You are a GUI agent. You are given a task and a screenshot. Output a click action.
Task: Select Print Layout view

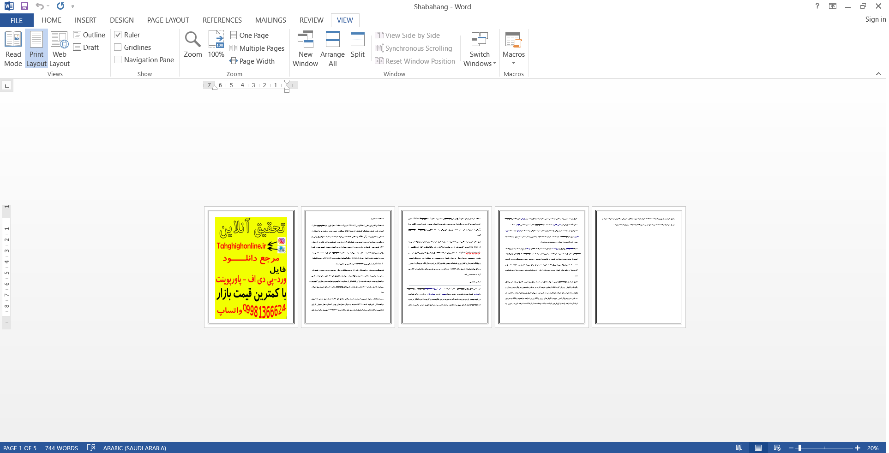coord(36,49)
